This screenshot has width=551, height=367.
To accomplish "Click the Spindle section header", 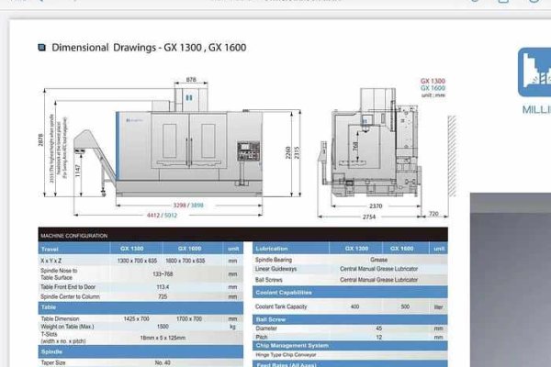I will click(x=141, y=352).
